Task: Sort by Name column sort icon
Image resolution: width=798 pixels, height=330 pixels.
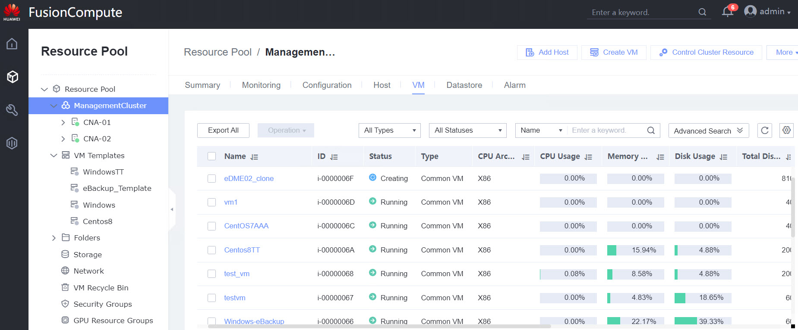Action: click(254, 157)
